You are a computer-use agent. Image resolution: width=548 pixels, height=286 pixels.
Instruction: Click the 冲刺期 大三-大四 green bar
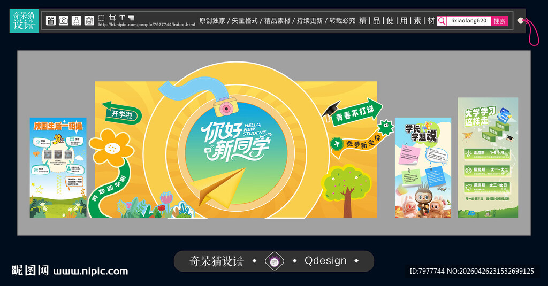[487, 187]
